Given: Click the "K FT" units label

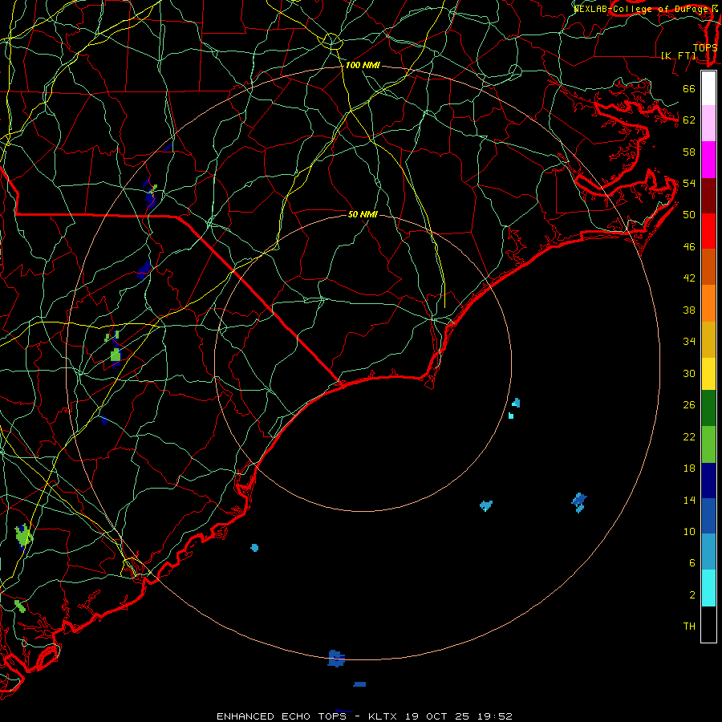Looking at the screenshot, I should [678, 55].
